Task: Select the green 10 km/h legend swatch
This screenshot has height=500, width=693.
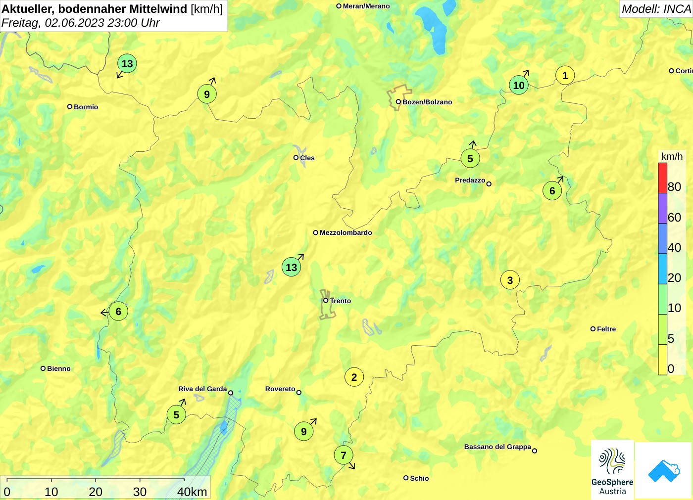Action: click(x=662, y=299)
